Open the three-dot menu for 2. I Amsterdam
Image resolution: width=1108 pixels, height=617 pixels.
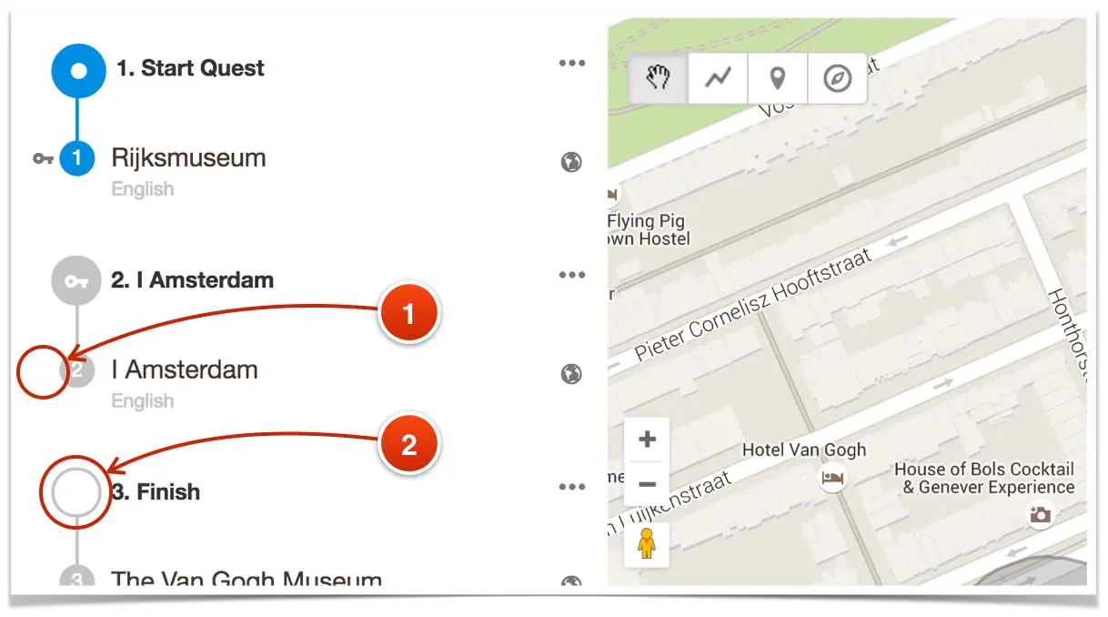click(572, 275)
